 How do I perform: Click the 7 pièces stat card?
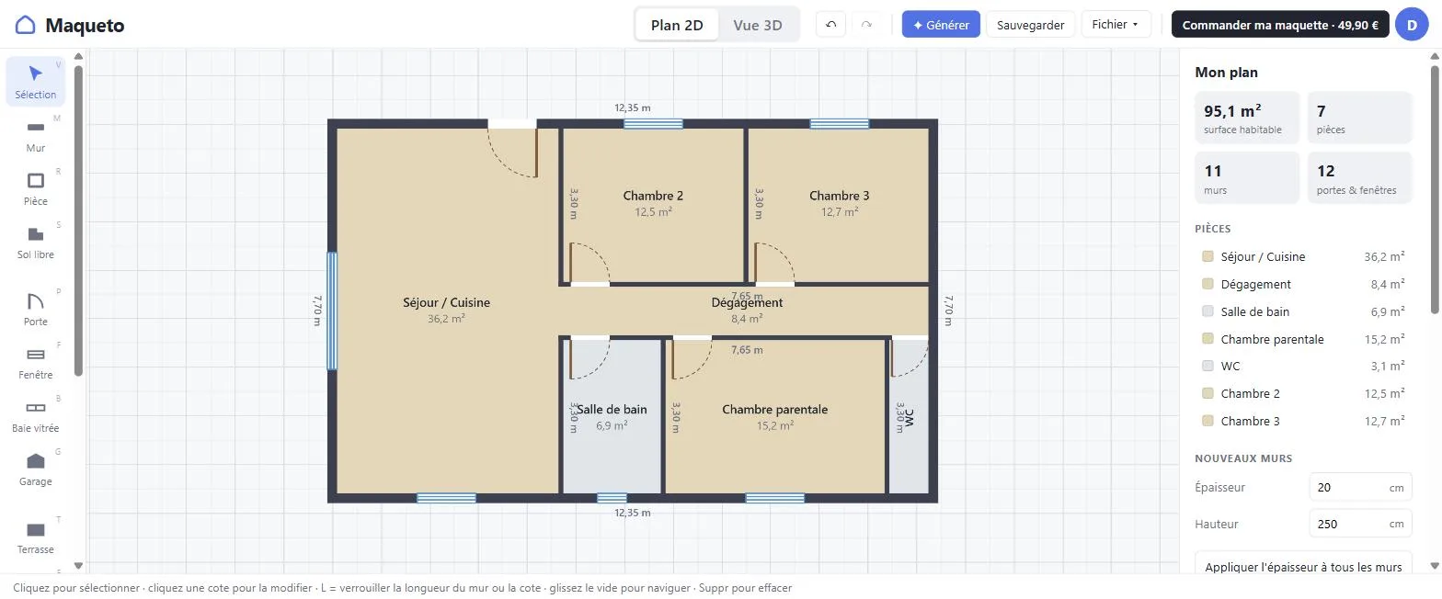[1359, 118]
